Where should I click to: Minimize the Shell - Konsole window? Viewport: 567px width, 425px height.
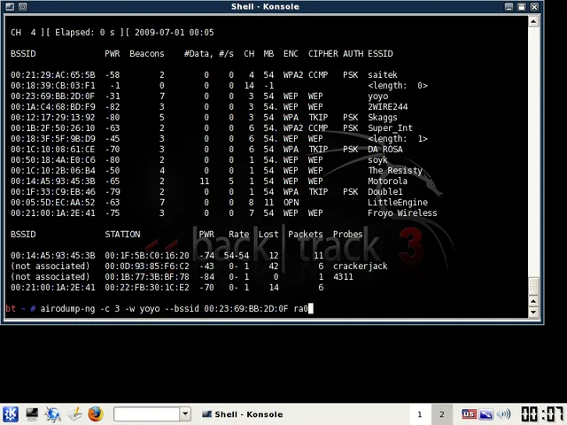click(509, 6)
